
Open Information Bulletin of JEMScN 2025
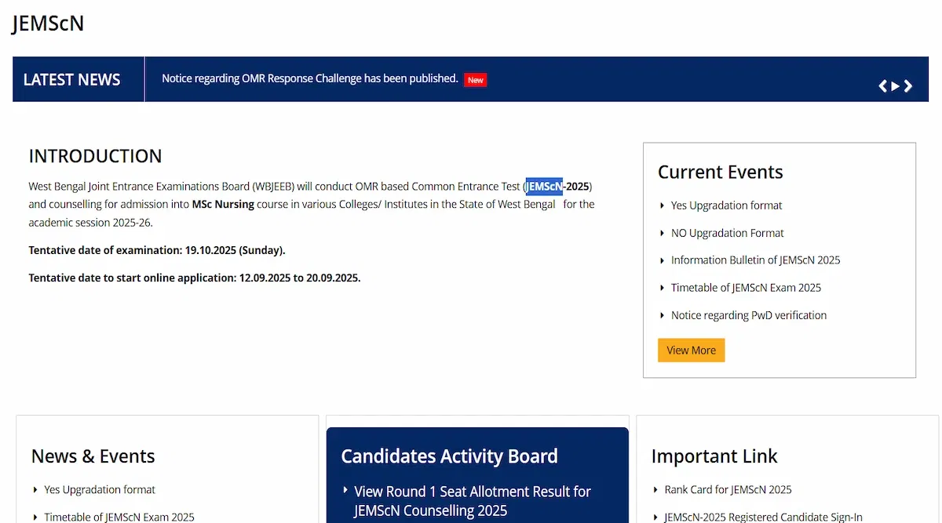pyautogui.click(x=755, y=260)
